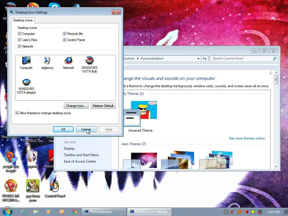This screenshot has width=288, height=216.
Task: Click the yellow square tray icon
Action: 253,212
